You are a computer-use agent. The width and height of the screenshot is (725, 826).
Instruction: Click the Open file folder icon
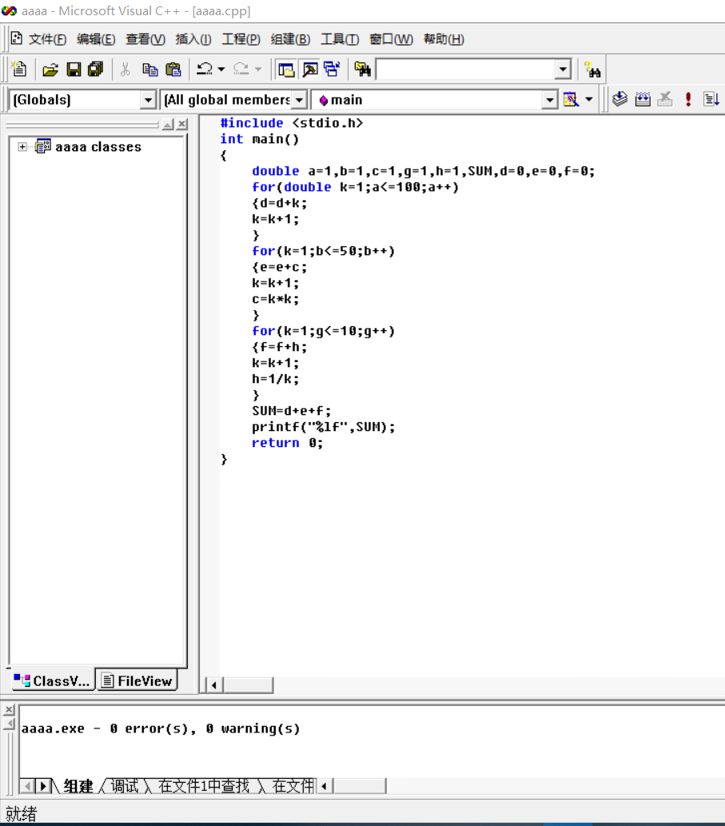pyautogui.click(x=50, y=70)
